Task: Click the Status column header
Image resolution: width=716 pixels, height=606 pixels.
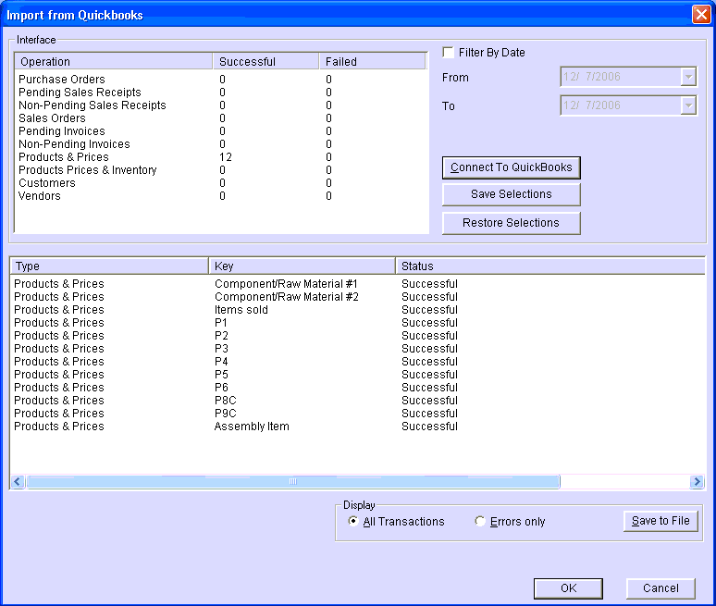Action: tap(550, 266)
